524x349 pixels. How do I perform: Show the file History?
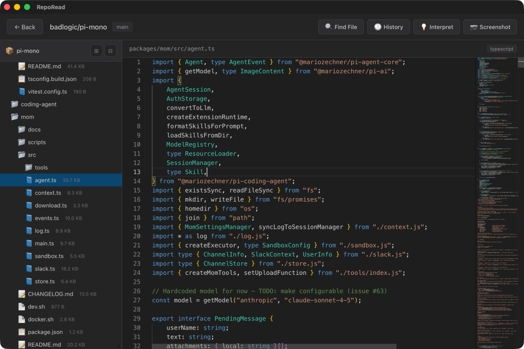[389, 27]
